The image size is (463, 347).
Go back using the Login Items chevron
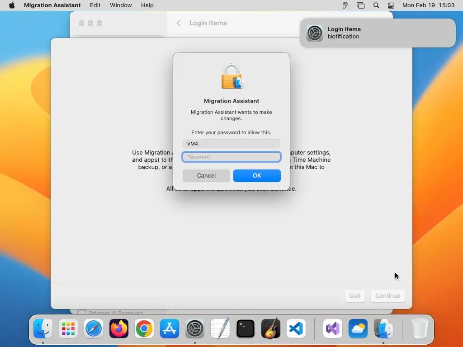(x=179, y=23)
